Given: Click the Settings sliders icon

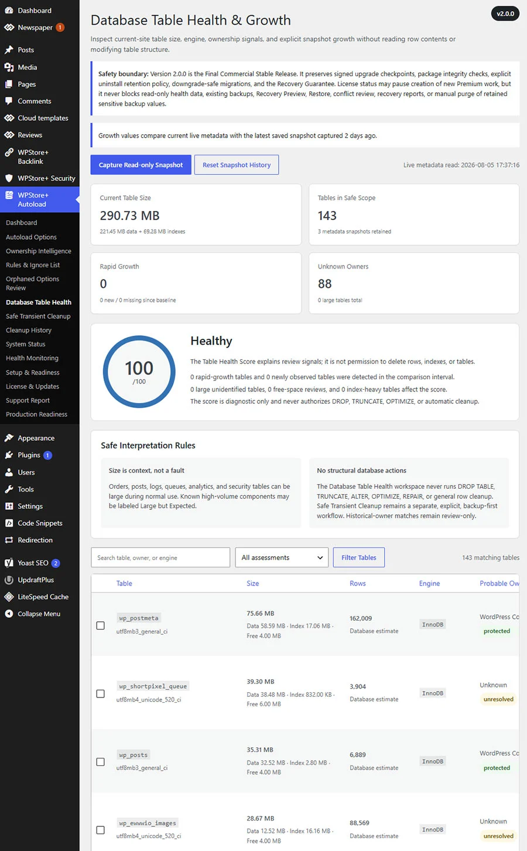Looking at the screenshot, I should tap(9, 506).
